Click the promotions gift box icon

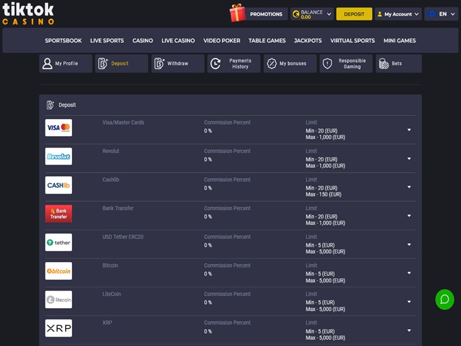[x=237, y=14]
